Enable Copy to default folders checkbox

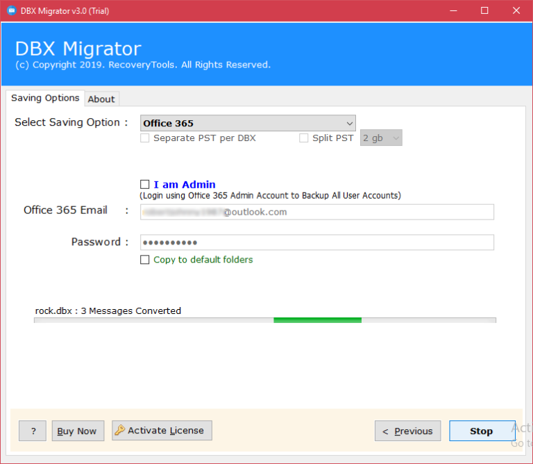tap(145, 260)
